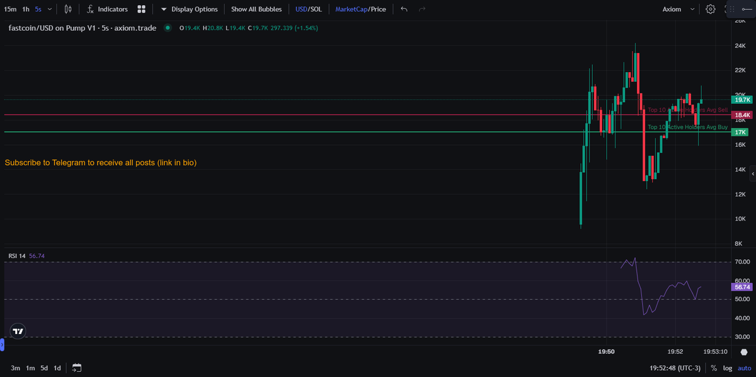Click the 70.00 RSI axis level
Screen dimensions: 756x377
(742, 262)
